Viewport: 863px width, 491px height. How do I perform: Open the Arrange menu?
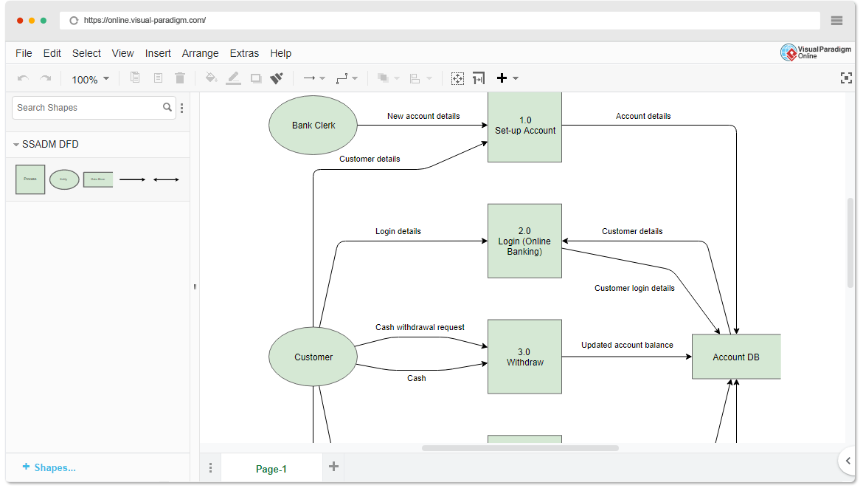(x=200, y=53)
